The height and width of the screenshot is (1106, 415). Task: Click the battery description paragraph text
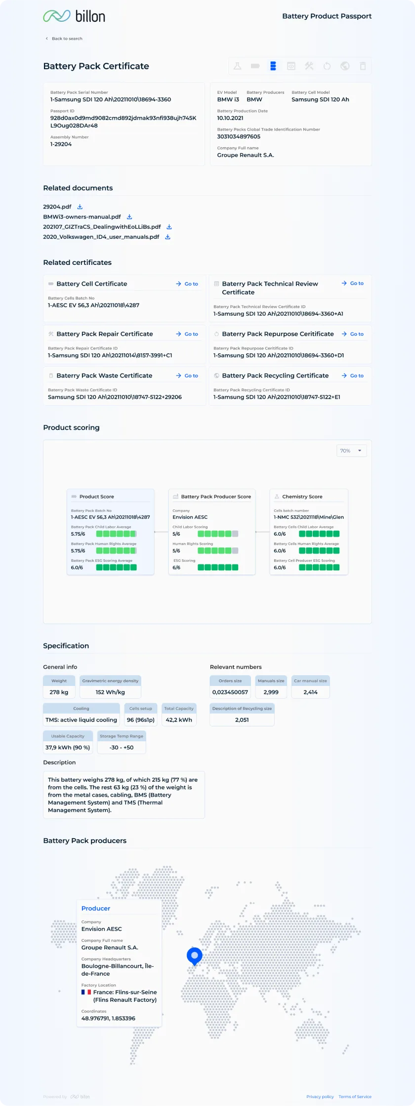123,795
